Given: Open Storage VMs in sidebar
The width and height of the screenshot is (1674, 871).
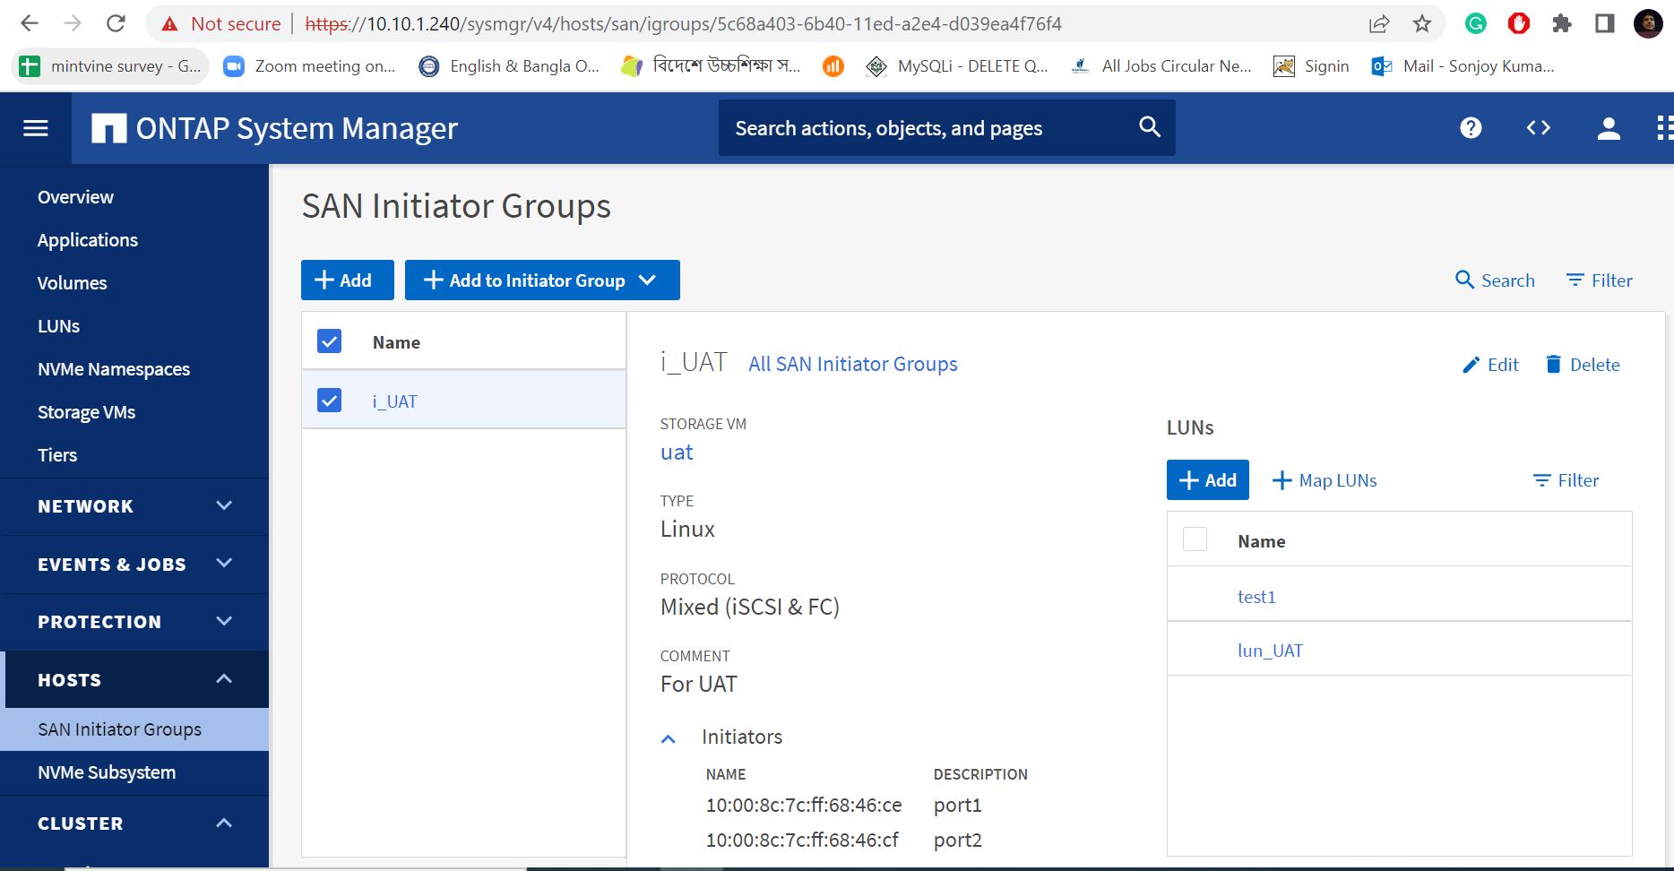Looking at the screenshot, I should click(86, 412).
